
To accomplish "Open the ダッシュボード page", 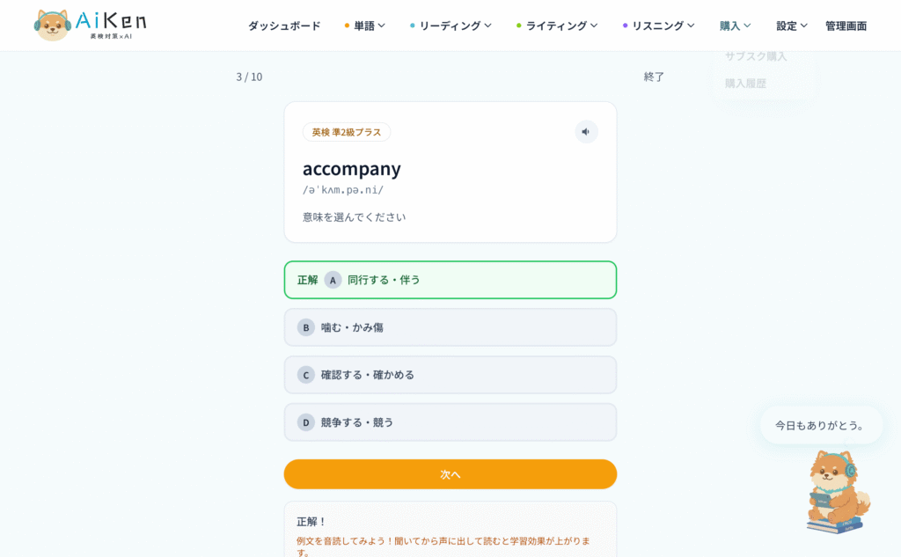I will pyautogui.click(x=284, y=26).
